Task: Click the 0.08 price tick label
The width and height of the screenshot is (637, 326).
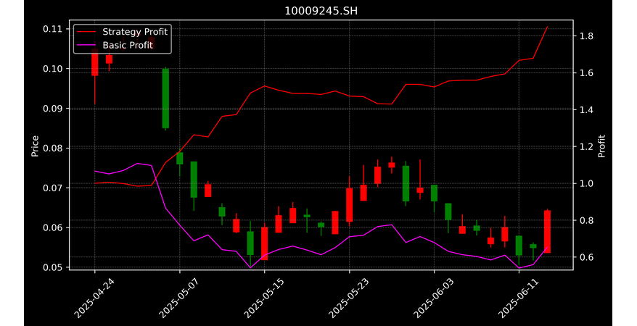Action: pyautogui.click(x=53, y=148)
